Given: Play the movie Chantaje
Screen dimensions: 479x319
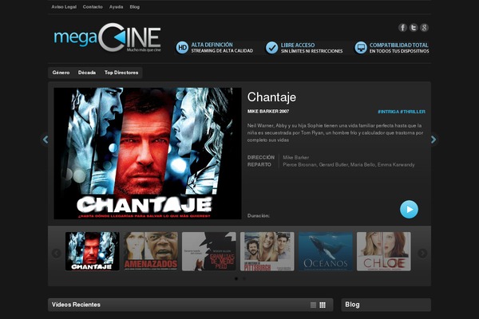Looking at the screenshot, I should (x=409, y=210).
